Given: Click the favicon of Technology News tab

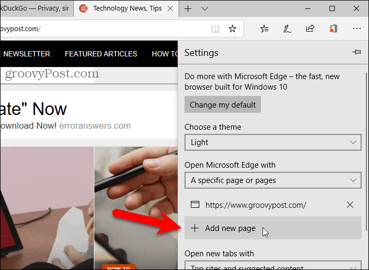Looking at the screenshot, I should pyautogui.click(x=83, y=9).
